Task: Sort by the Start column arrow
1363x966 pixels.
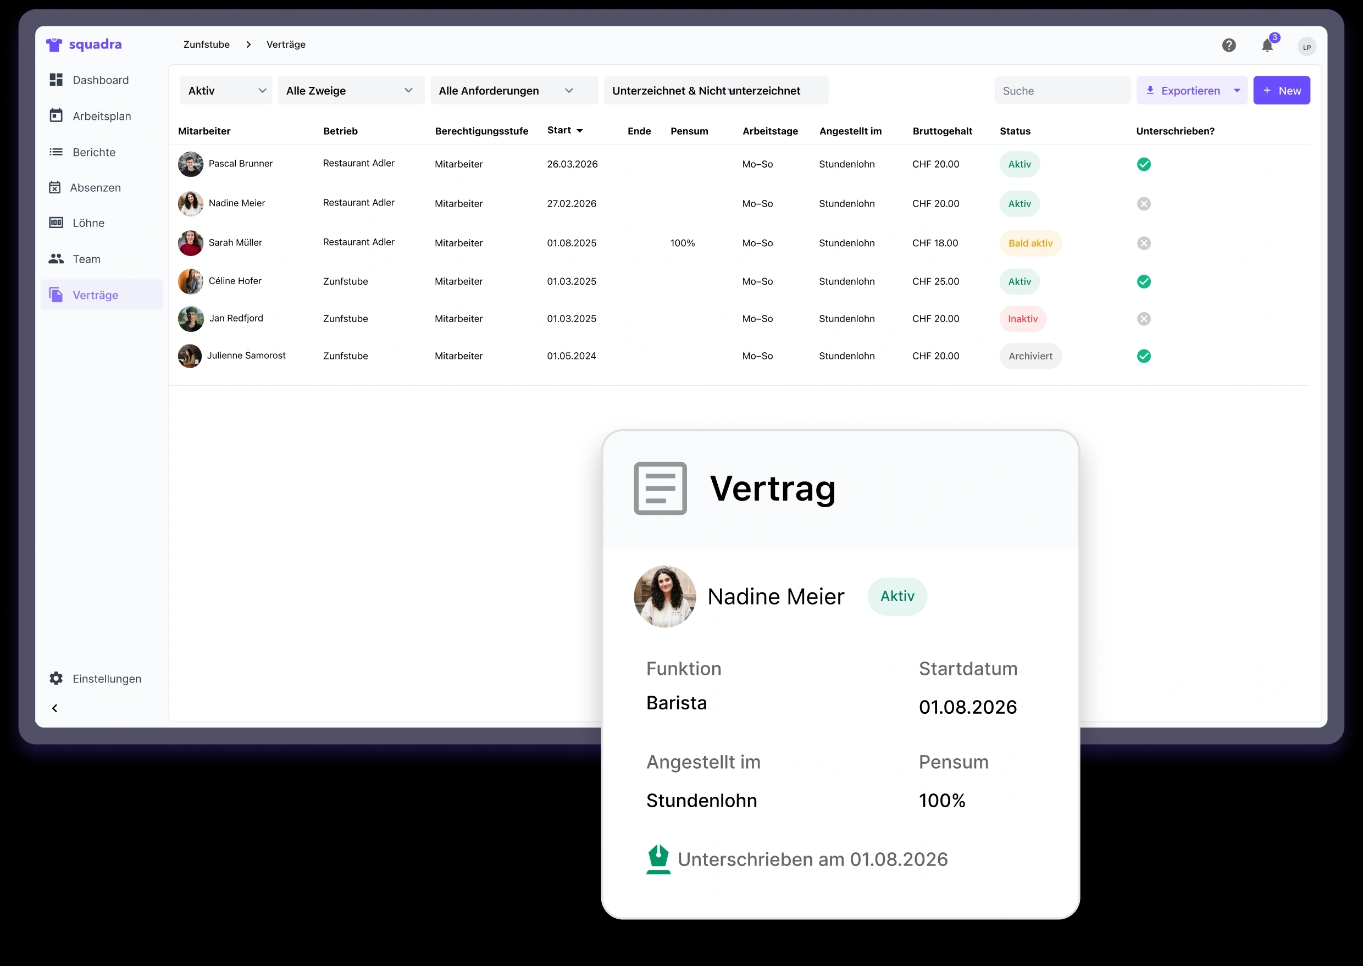Action: [579, 130]
